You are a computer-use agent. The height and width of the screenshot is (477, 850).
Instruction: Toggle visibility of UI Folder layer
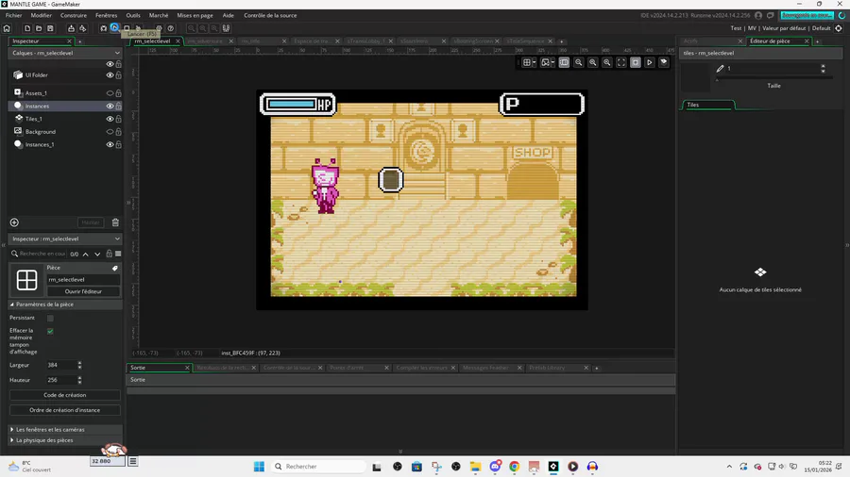click(110, 75)
